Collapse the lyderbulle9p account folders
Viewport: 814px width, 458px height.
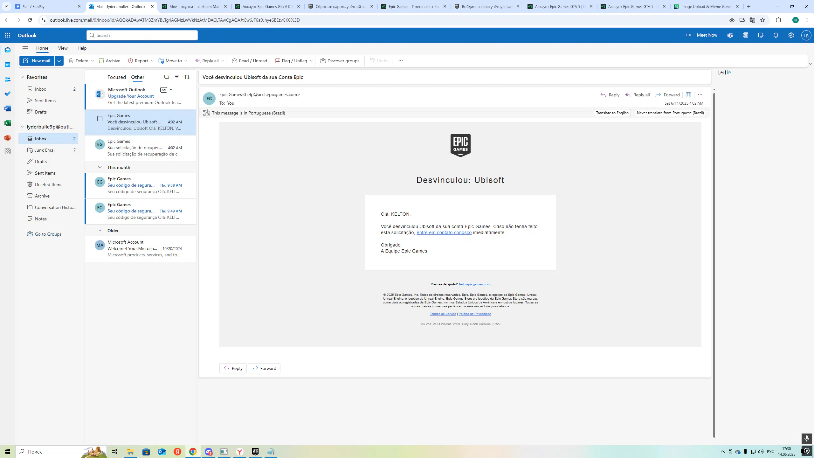[22, 127]
